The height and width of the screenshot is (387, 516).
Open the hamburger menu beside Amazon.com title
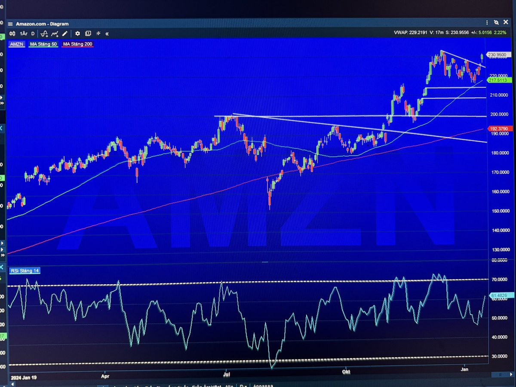[10, 24]
